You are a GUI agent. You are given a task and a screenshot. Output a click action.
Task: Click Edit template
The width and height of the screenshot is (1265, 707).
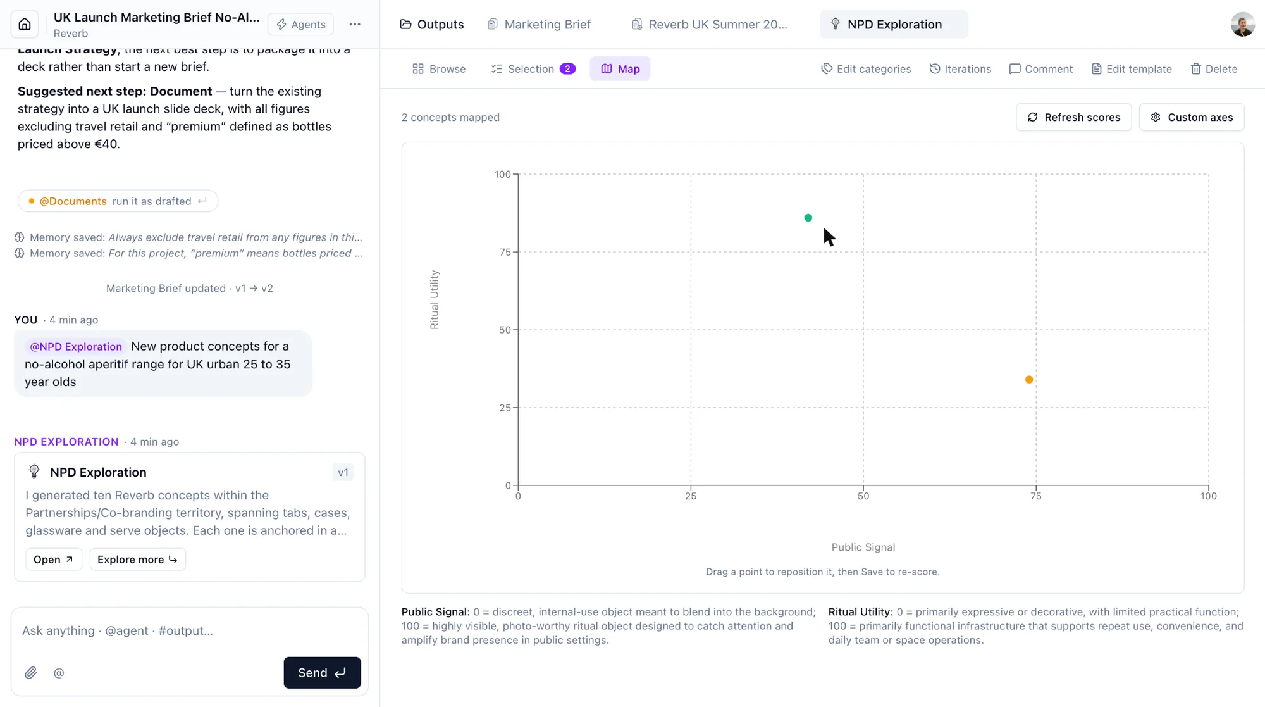tap(1132, 68)
